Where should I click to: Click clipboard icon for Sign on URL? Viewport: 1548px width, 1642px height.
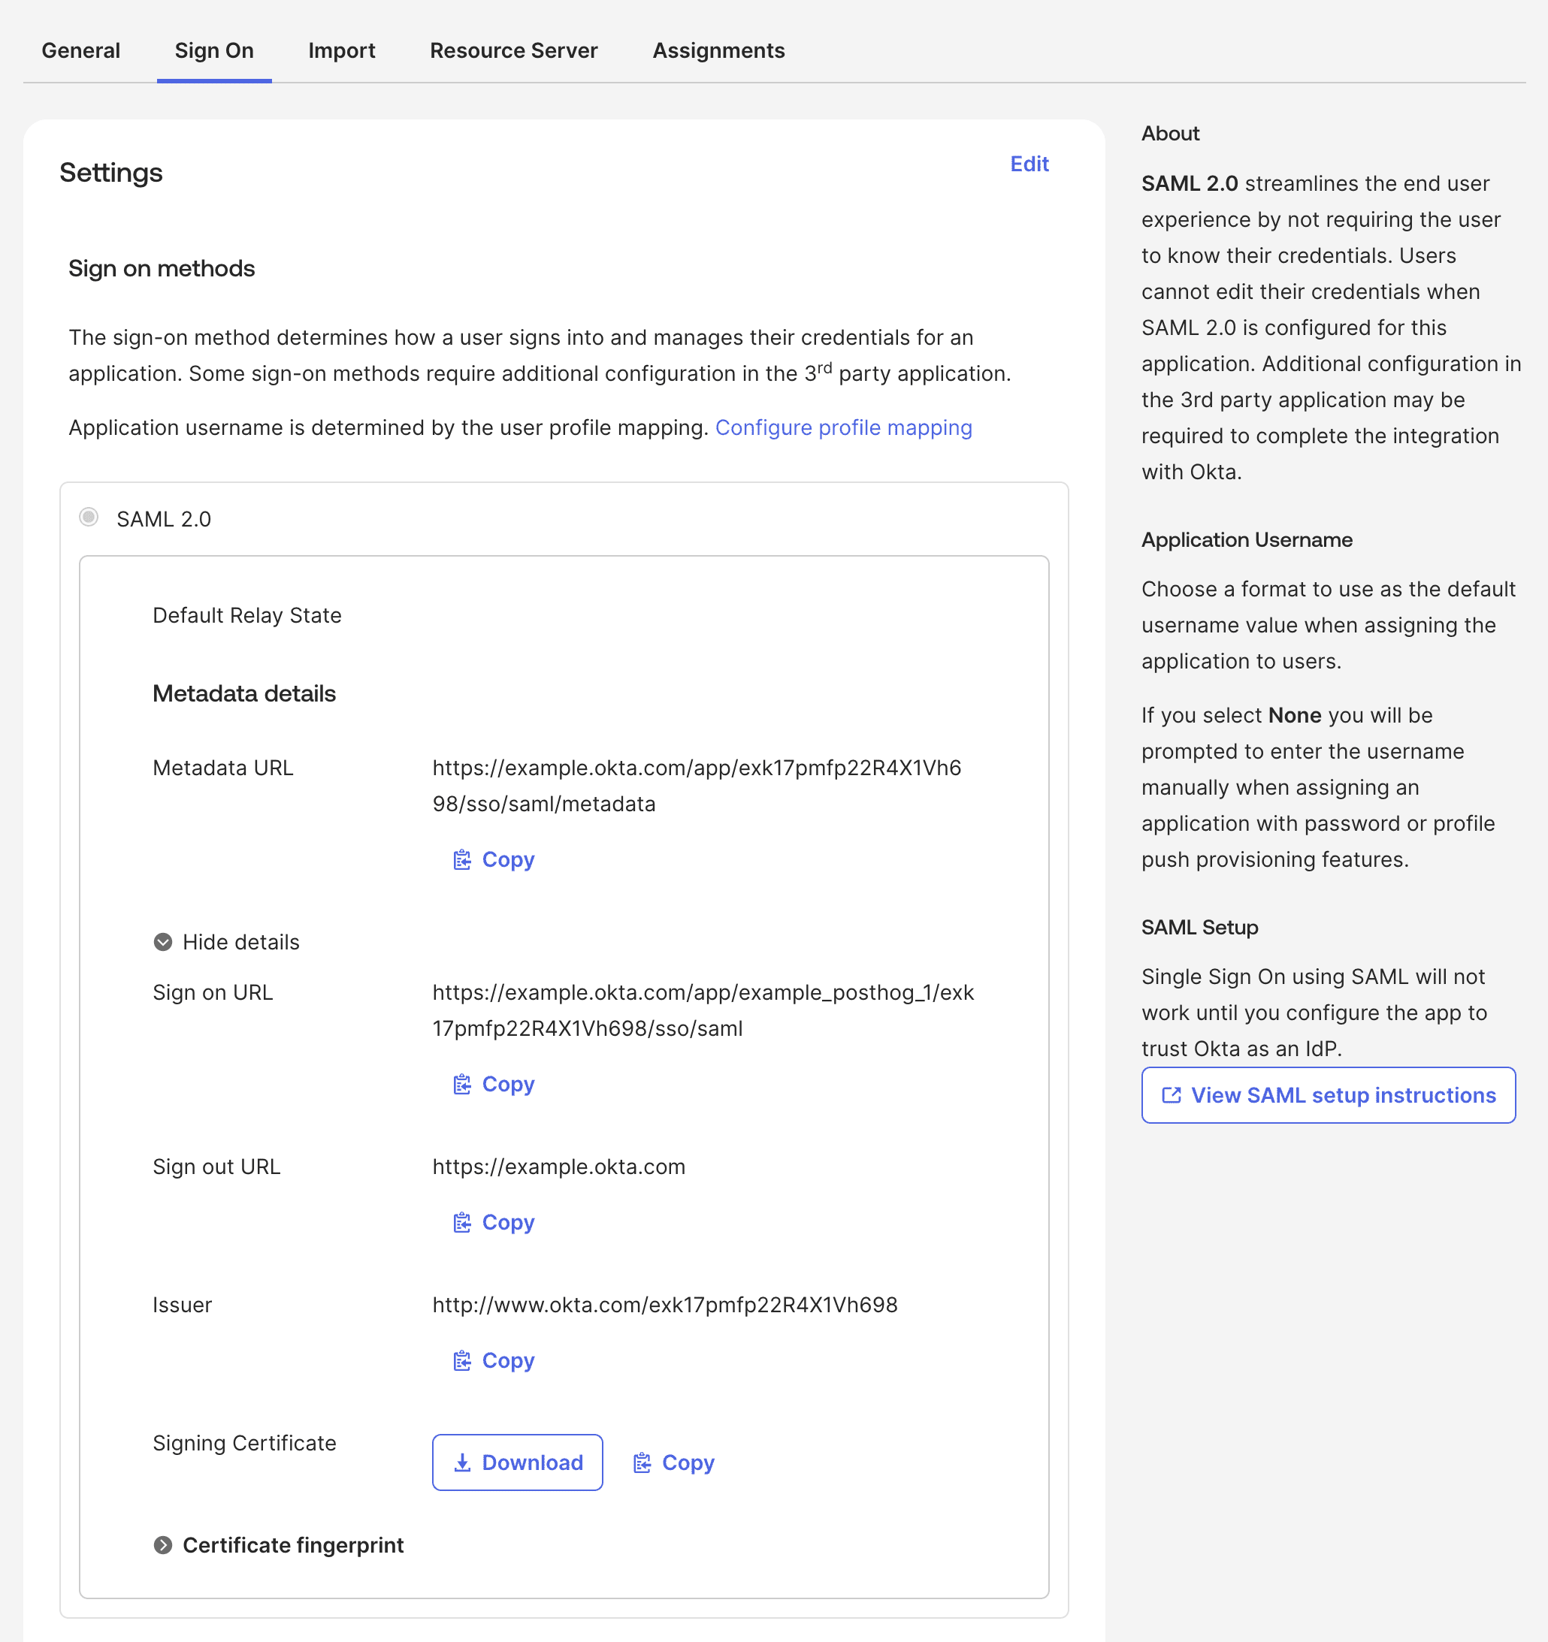[x=462, y=1085]
